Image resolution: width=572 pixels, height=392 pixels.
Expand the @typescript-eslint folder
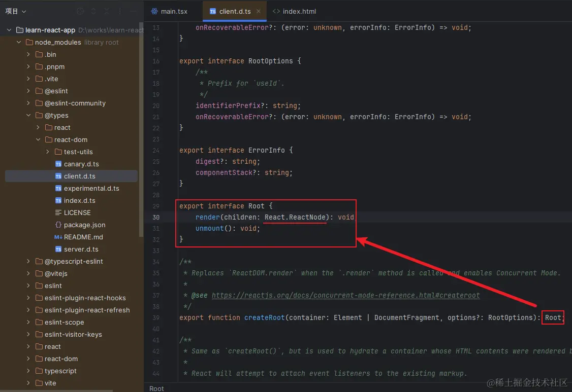[28, 261]
